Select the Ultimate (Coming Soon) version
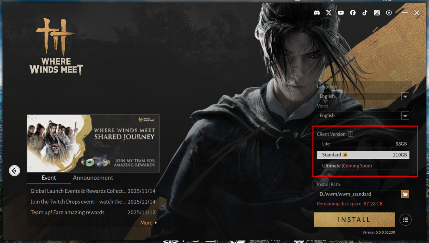The width and height of the screenshot is (429, 243). point(363,166)
